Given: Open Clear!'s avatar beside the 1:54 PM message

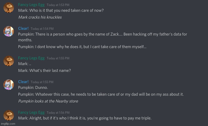Looking at the screenshot, I should [9, 31].
